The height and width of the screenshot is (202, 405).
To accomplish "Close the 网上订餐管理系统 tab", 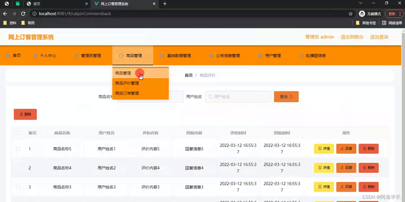I will 154,4.
